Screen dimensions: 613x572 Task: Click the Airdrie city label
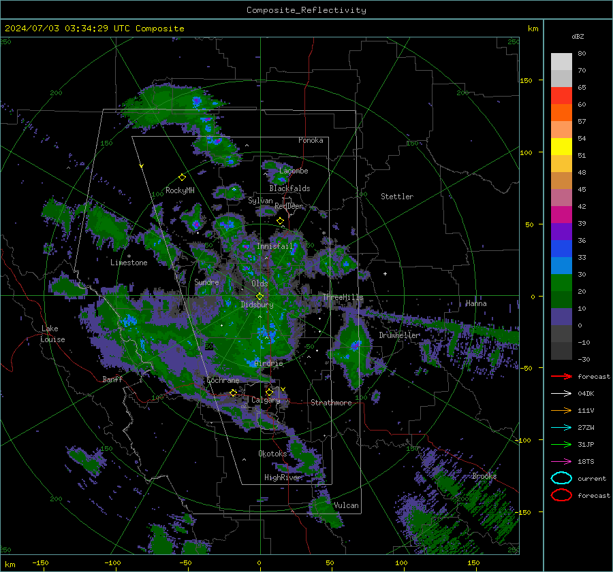pos(268,363)
